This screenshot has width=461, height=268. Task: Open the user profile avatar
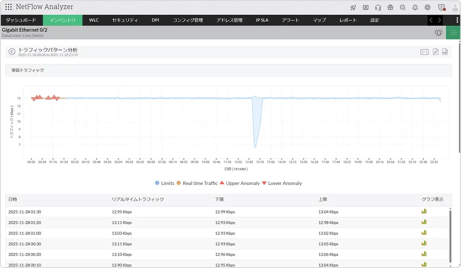click(455, 8)
